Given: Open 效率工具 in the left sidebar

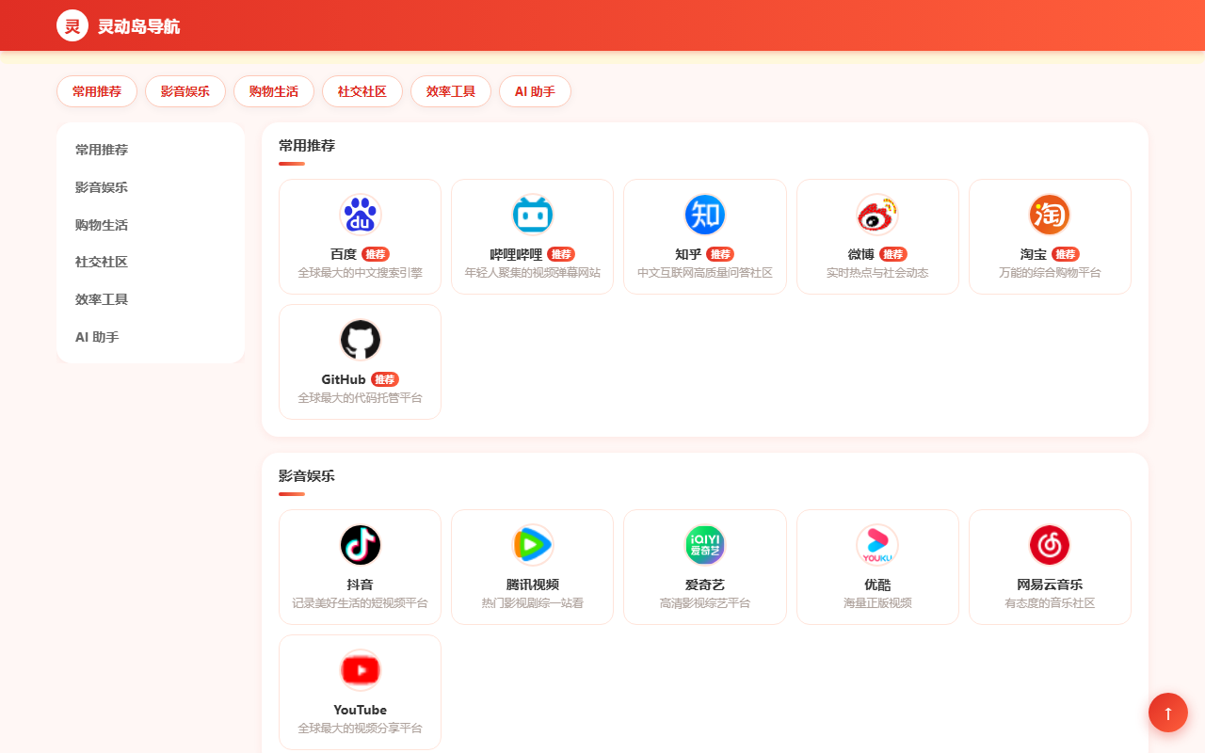Looking at the screenshot, I should click(151, 299).
